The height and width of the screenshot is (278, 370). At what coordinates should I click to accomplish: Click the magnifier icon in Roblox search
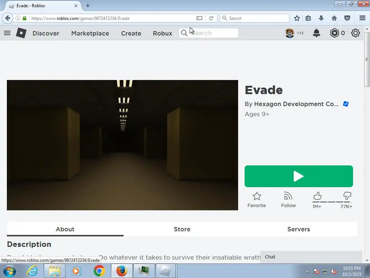click(x=184, y=33)
